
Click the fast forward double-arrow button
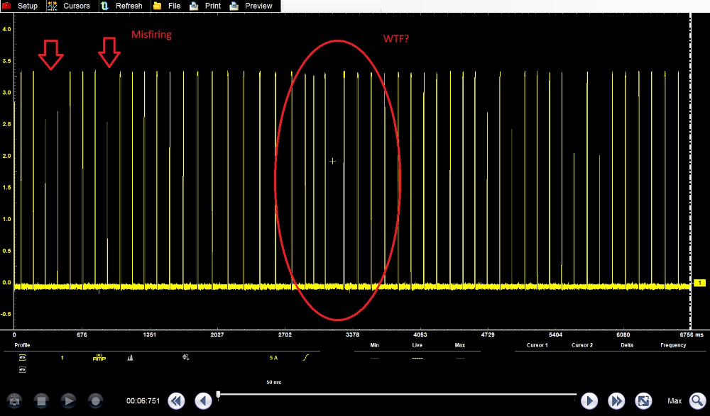pyautogui.click(x=616, y=401)
